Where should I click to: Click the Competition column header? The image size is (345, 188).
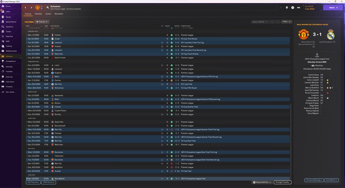[185, 26]
